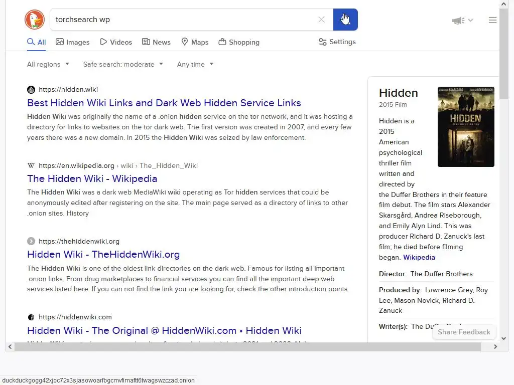Expand the Safe search: moderate dropdown

(x=123, y=64)
